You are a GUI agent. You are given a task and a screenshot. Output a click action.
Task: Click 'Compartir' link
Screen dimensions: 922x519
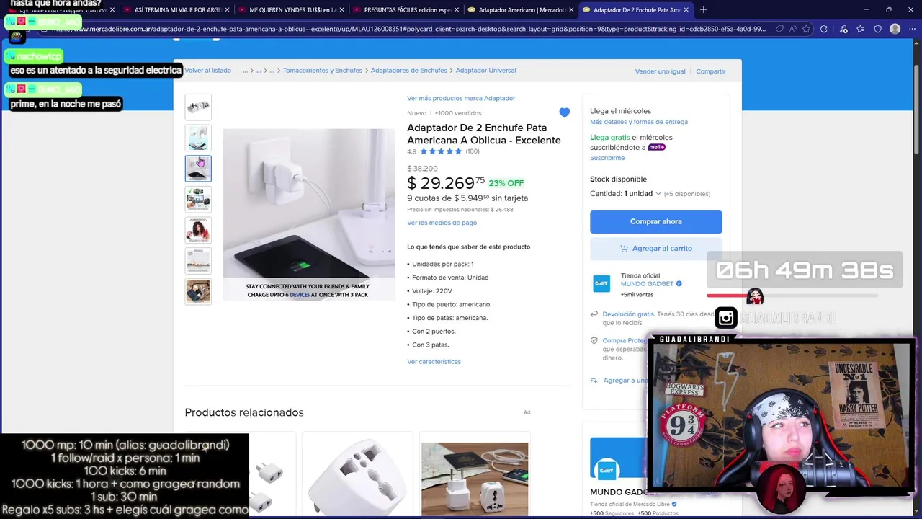(x=710, y=71)
